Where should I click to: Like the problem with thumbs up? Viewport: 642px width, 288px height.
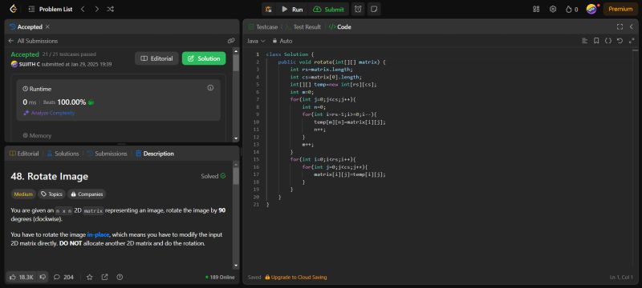22,277
